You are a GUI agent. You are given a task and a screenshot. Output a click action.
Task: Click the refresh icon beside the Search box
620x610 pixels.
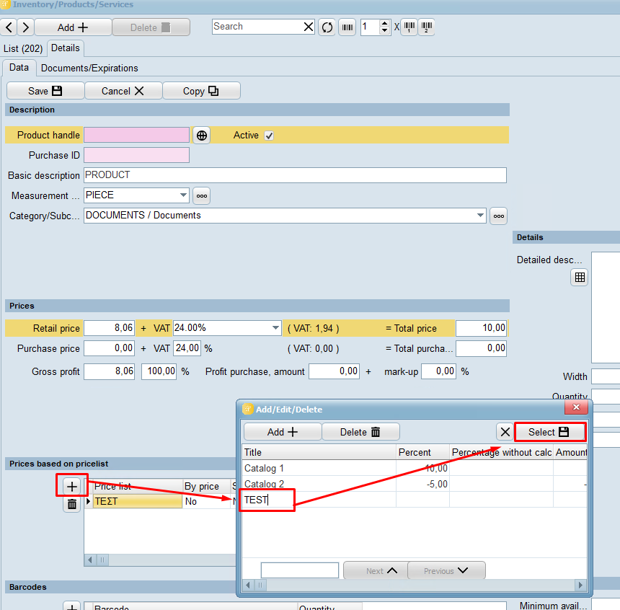(327, 27)
